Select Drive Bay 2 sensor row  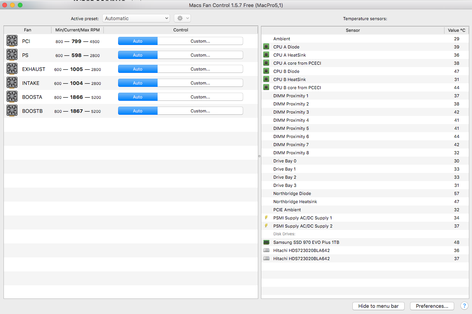pos(365,177)
